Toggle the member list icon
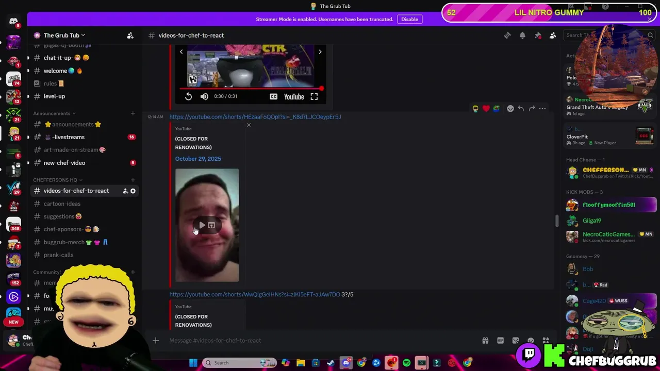Image resolution: width=660 pixels, height=371 pixels. 553,35
